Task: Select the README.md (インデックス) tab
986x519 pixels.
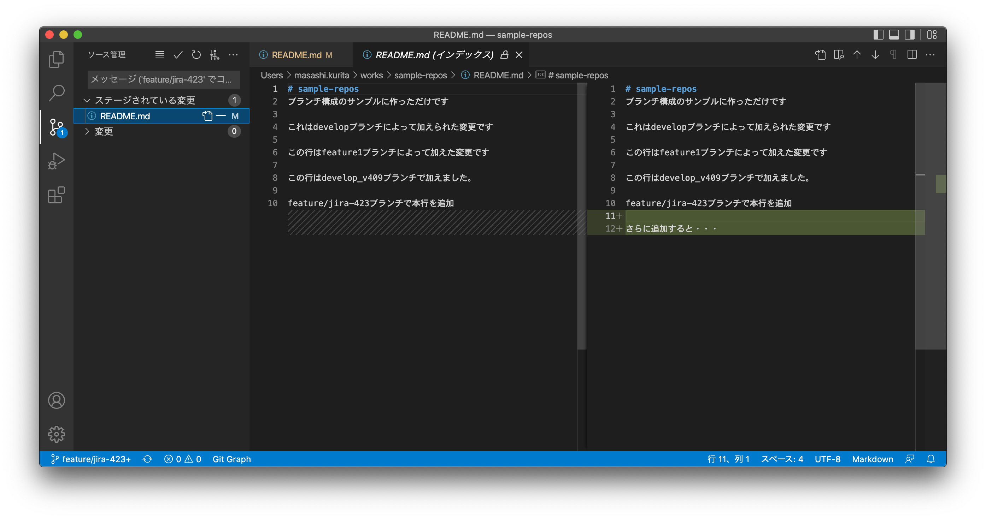Action: (434, 55)
